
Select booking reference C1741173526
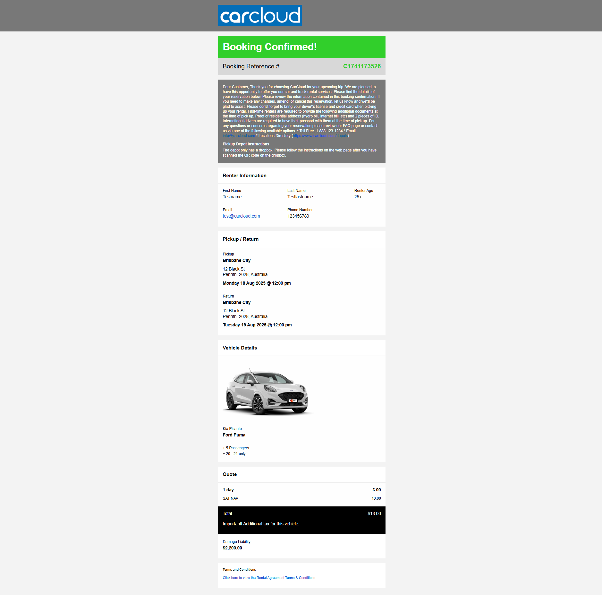(x=362, y=66)
